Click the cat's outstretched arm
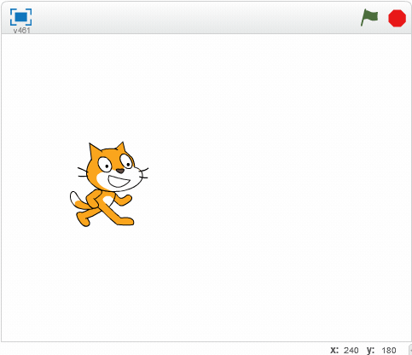 click(124, 200)
